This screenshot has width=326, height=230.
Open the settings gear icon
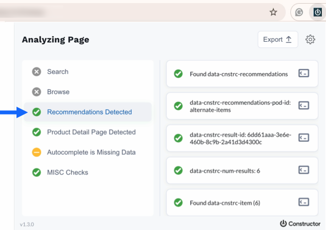click(310, 40)
